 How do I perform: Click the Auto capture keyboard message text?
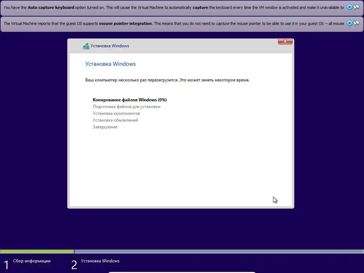coord(173,7)
